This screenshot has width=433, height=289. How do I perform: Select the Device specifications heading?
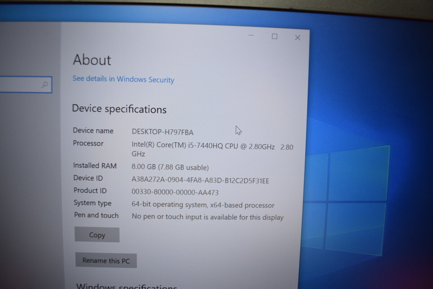(x=119, y=109)
